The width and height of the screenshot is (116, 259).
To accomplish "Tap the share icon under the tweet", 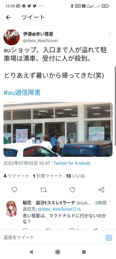I will click(101, 190).
